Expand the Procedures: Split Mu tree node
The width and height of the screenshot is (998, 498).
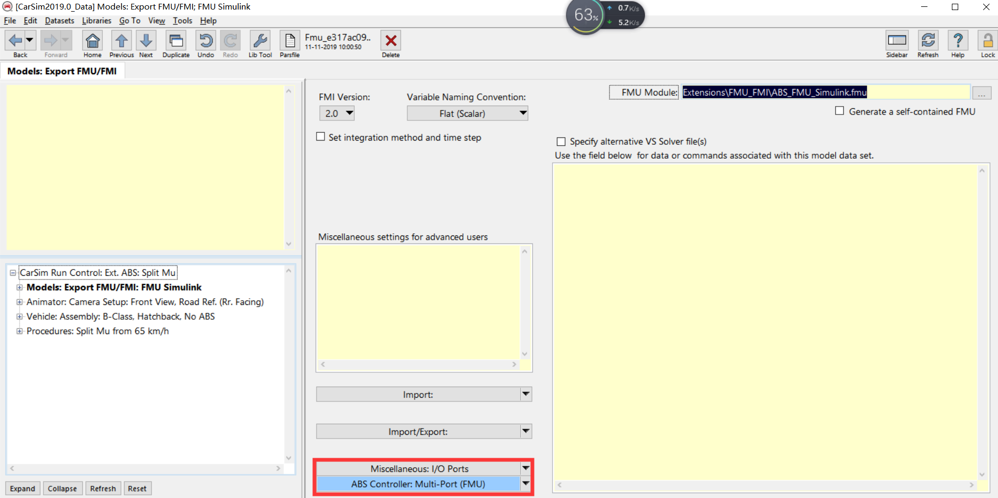pos(19,331)
